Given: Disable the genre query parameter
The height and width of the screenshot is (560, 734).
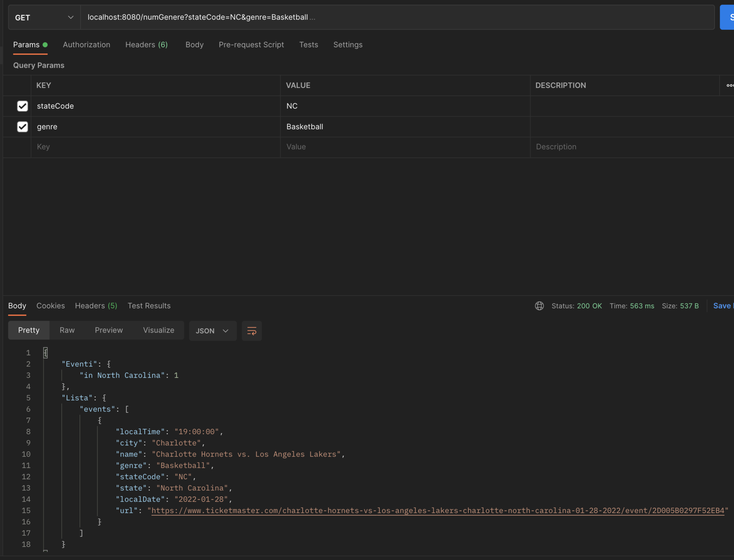Looking at the screenshot, I should [x=22, y=127].
